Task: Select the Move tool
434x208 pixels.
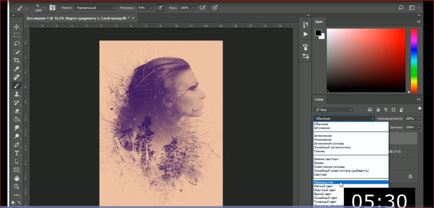Action: click(16, 27)
